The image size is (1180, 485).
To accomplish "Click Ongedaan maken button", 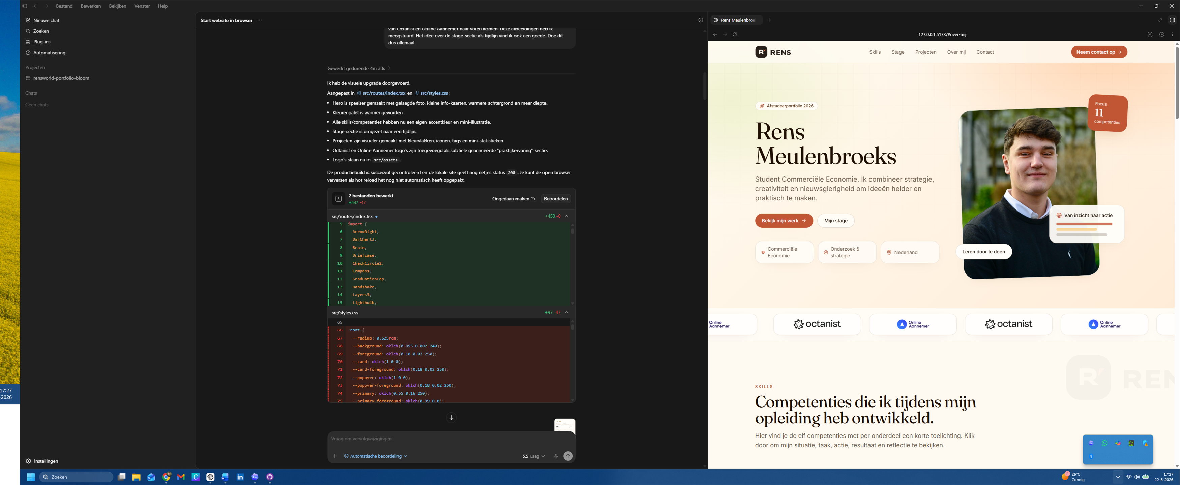I will tap(513, 199).
